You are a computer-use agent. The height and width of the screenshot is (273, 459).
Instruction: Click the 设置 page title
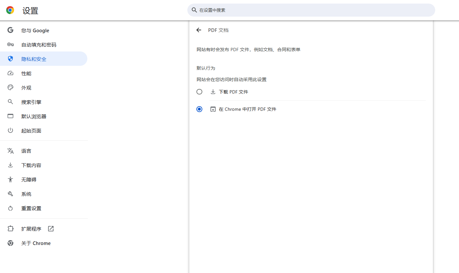(x=30, y=11)
